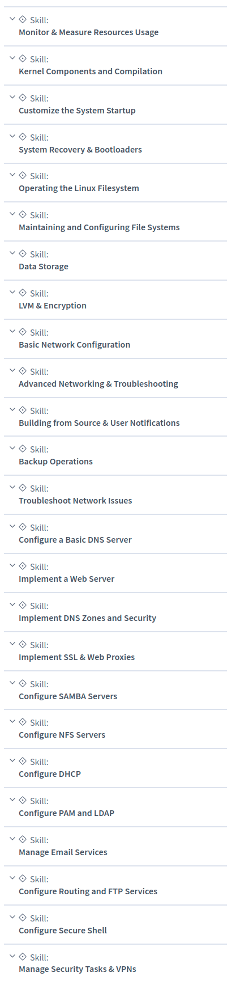Open the Building from Source & User Notifications skill

coord(99,423)
